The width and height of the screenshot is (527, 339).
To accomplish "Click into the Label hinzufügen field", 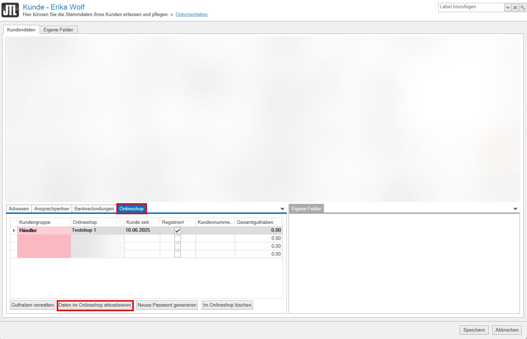I will 471,7.
